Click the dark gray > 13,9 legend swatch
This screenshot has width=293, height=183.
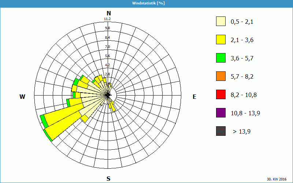(x=221, y=131)
